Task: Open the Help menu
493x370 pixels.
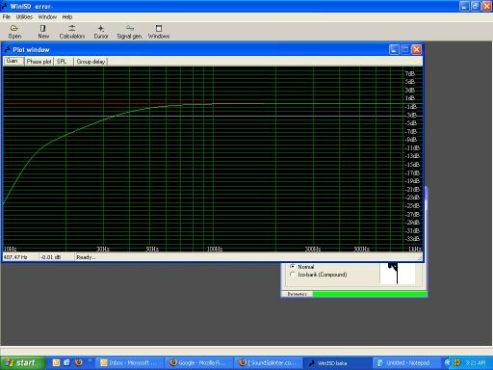Action: coord(67,16)
